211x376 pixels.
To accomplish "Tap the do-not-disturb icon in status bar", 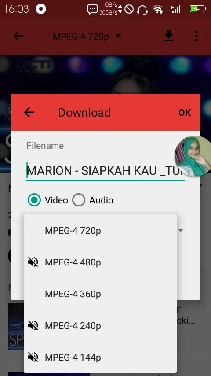I will (129, 10).
